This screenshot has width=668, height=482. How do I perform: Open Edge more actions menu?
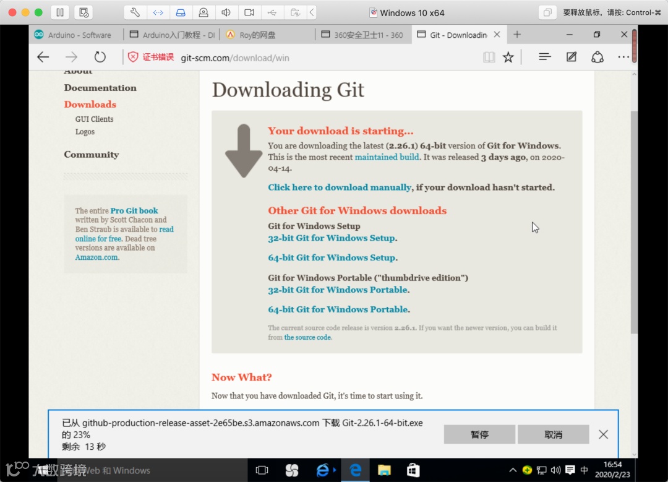[623, 57]
